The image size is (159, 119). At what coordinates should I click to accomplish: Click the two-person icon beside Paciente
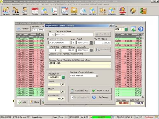coord(15,11)
